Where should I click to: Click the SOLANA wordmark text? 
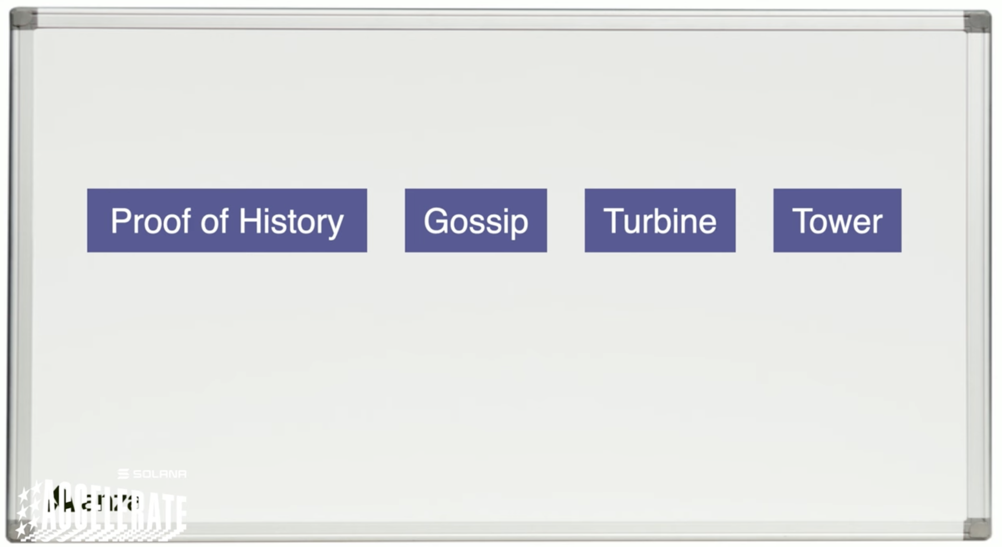pyautogui.click(x=160, y=474)
